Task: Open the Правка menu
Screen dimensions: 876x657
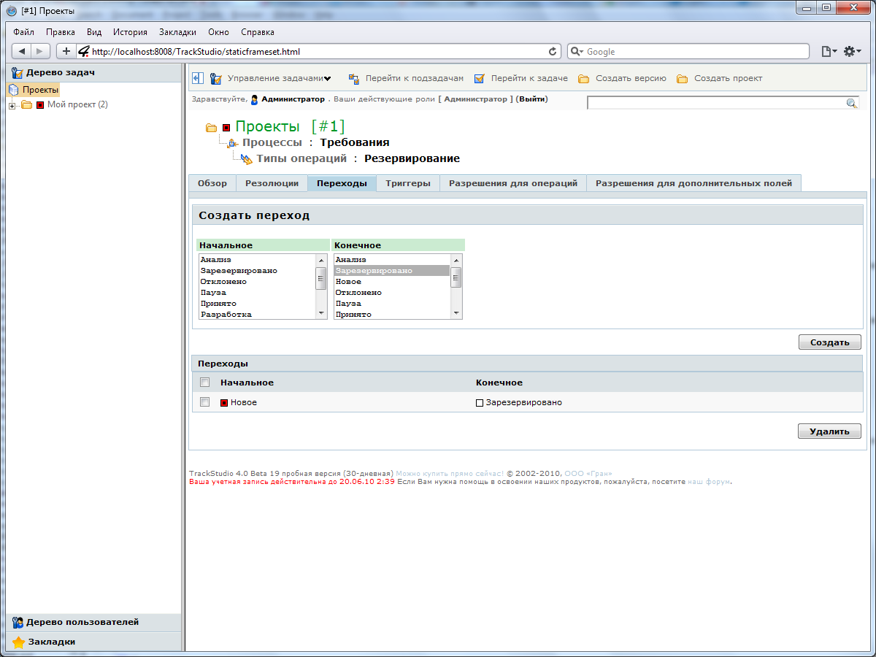Action: pos(61,32)
